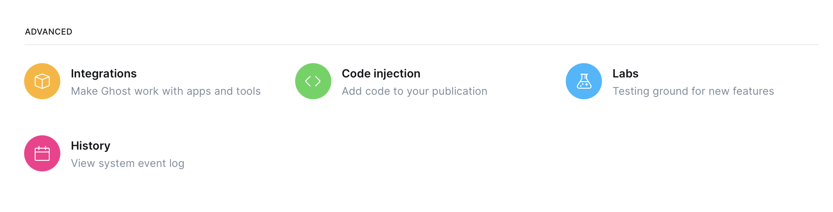Click the angle brackets glyph in green circle
This screenshot has height=212, width=833.
(x=313, y=81)
